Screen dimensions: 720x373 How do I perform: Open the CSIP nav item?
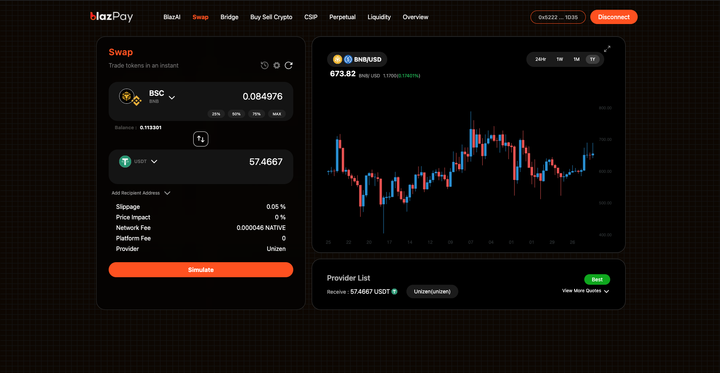click(x=311, y=17)
